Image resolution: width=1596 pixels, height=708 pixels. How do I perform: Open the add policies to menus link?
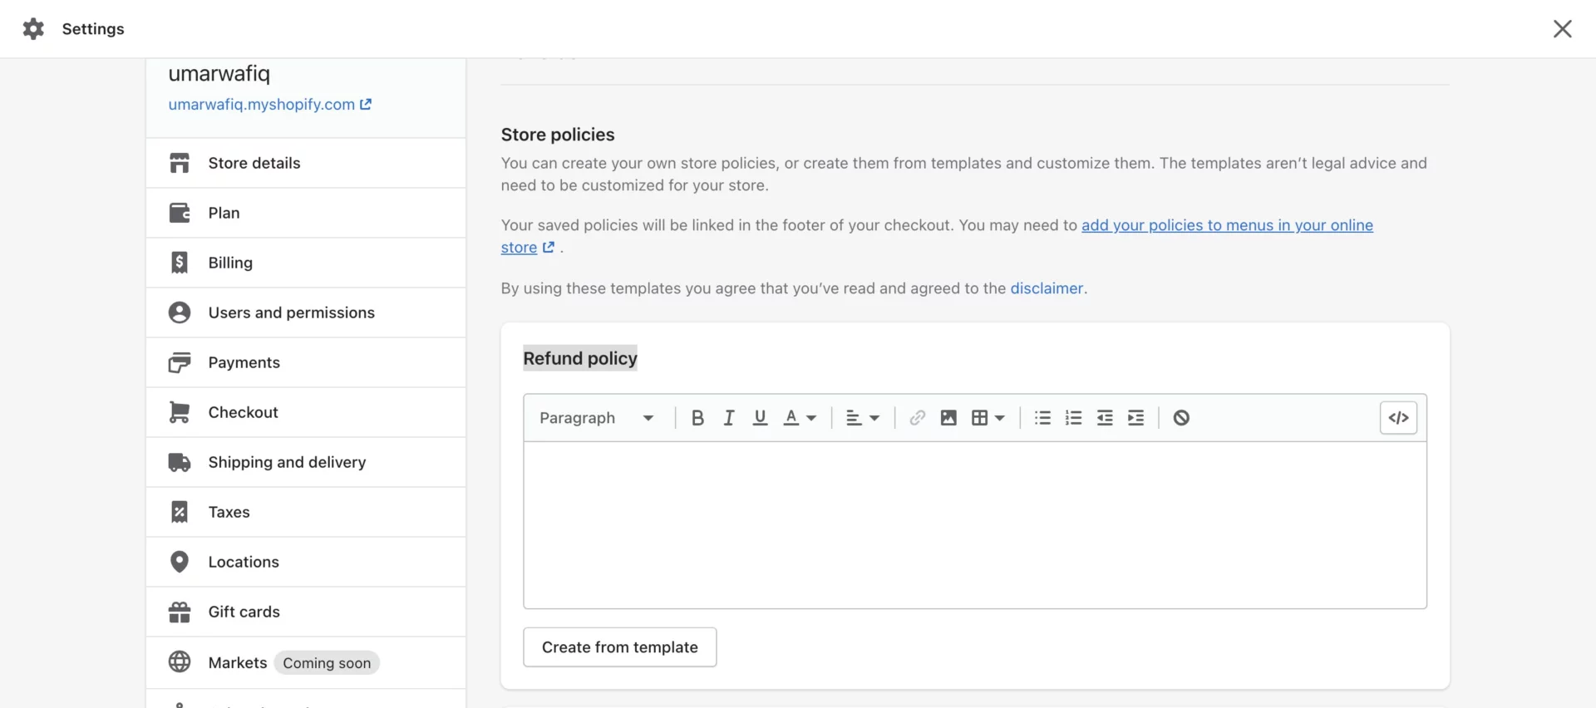point(1228,226)
